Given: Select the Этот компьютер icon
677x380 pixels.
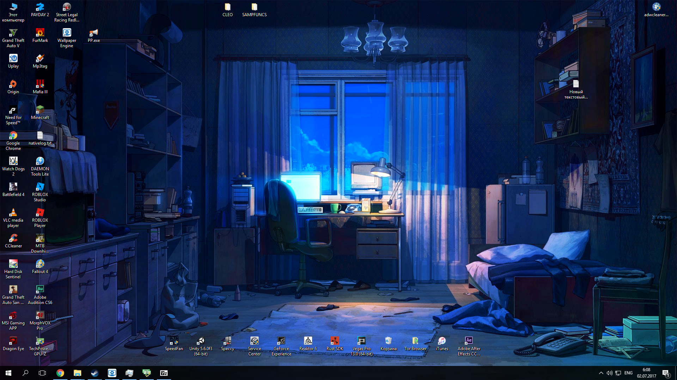Looking at the screenshot, I should tap(13, 12).
